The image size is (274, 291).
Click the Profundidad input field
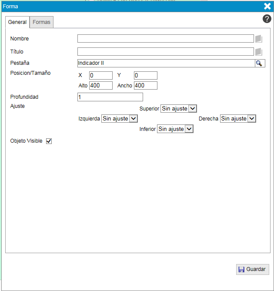click(x=110, y=97)
